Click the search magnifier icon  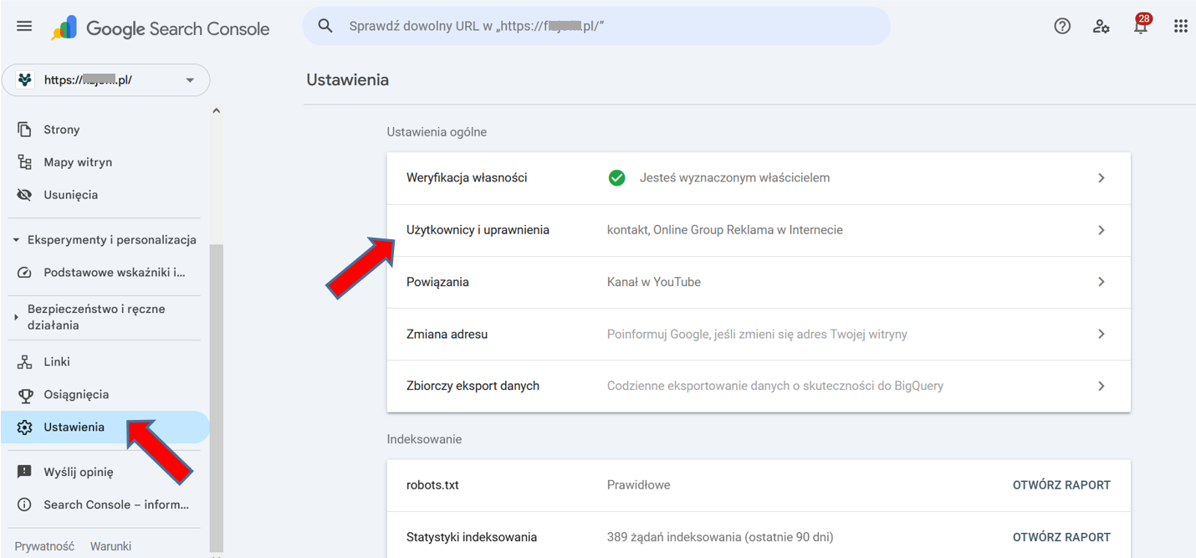pos(325,26)
